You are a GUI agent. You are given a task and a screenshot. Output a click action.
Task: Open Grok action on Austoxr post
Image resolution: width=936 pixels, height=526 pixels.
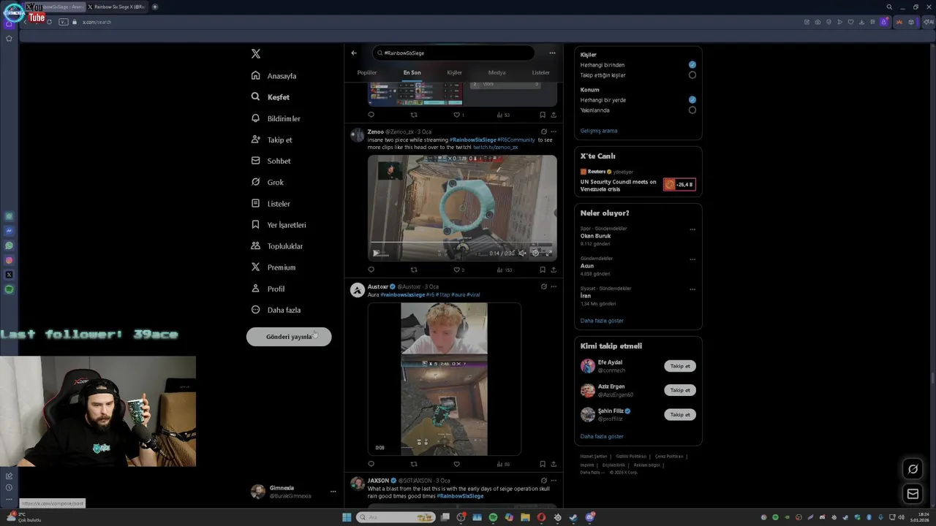click(543, 286)
